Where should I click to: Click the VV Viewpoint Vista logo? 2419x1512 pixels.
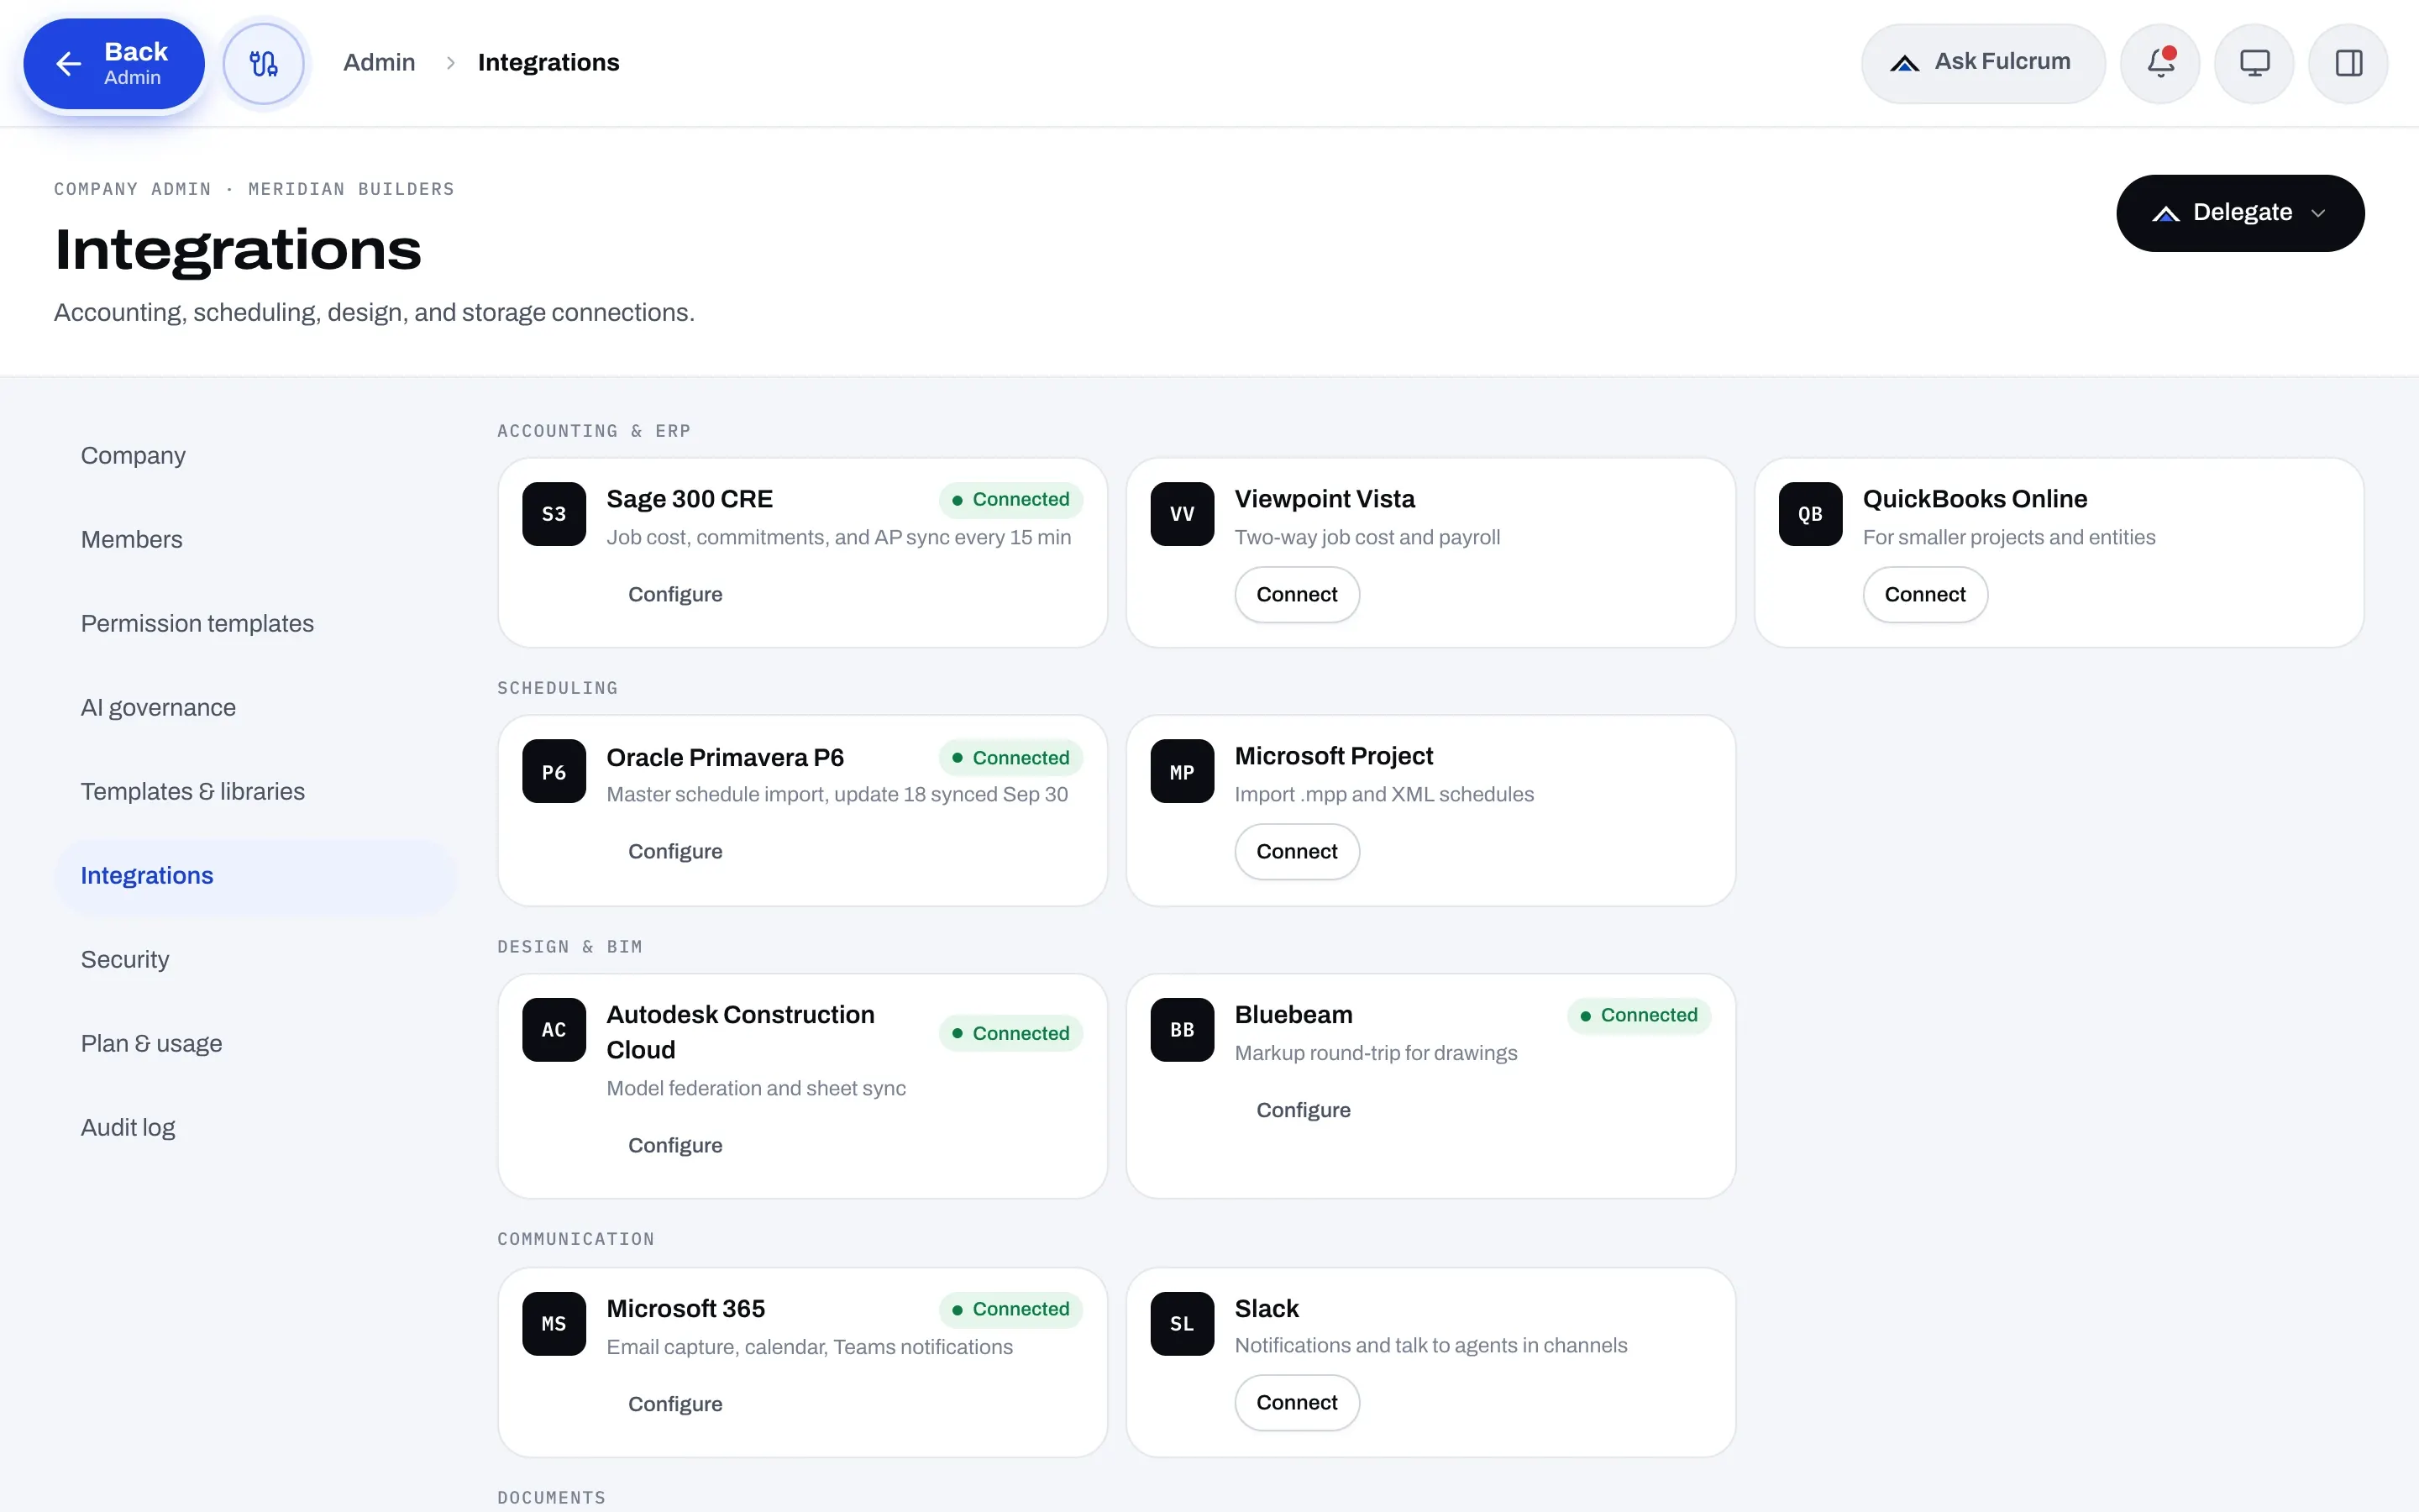click(1183, 514)
